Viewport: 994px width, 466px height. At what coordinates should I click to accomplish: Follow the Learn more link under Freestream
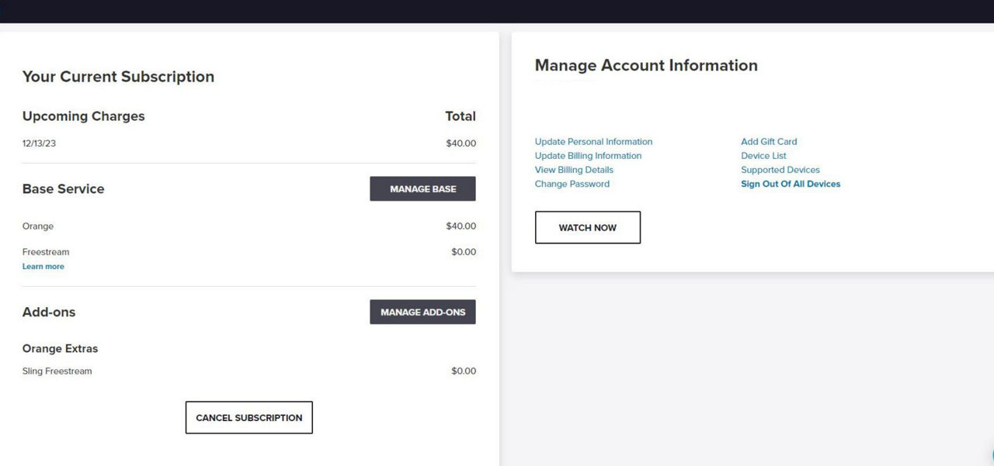click(x=43, y=266)
